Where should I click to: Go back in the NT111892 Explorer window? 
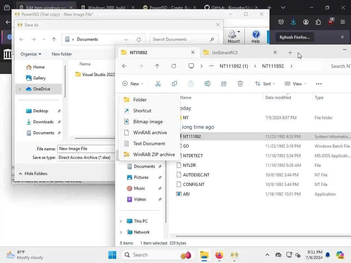[124, 66]
